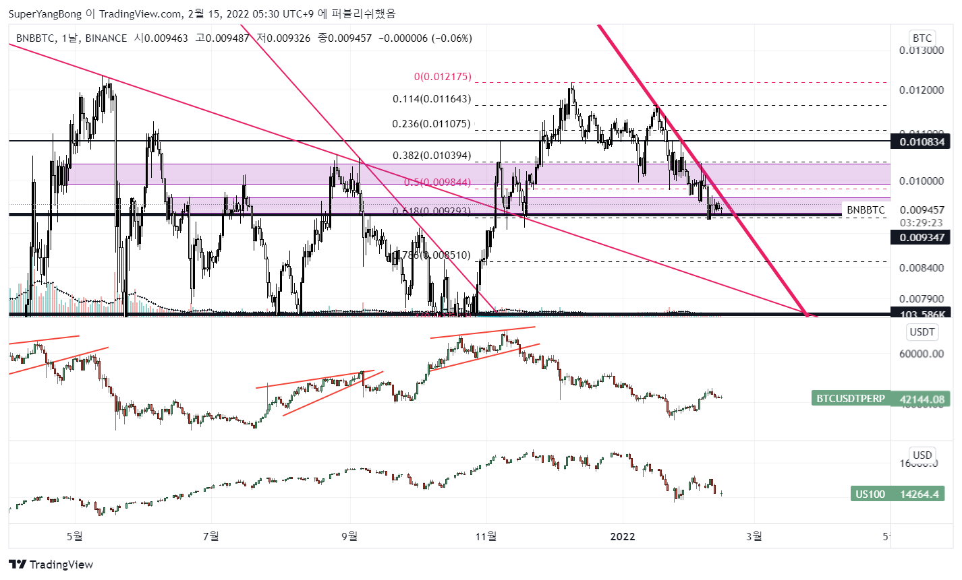Click the 3월 marker on time axis
This screenshot has height=580, width=962.
pos(754,537)
